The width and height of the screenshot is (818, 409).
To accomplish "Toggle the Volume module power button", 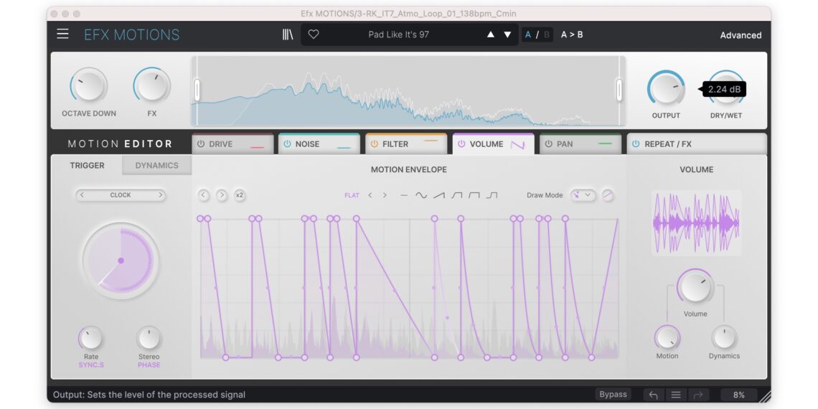I will pyautogui.click(x=461, y=144).
